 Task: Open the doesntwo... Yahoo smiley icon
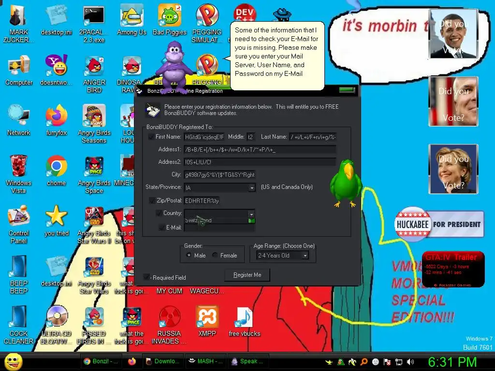(x=56, y=70)
